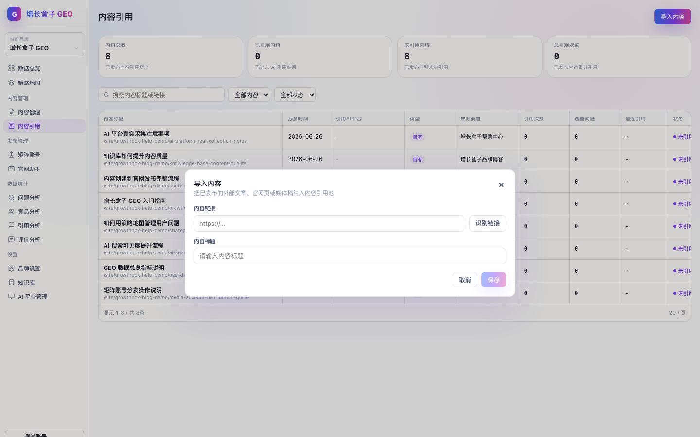Viewport: 700px width, 437px height.
Task: Click the 增长盒子品牌博客 source cell
Action: click(482, 159)
